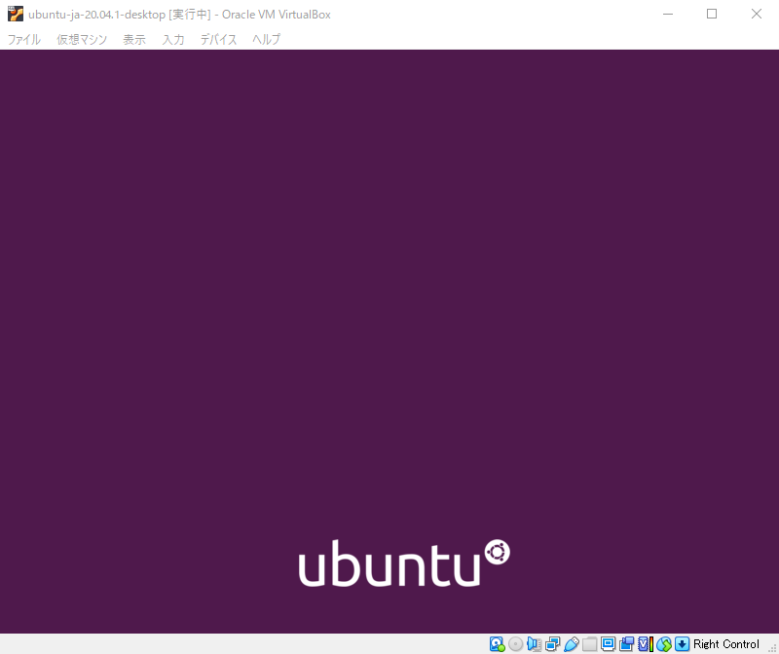This screenshot has height=654, width=779.
Task: Click the optical disc drive status icon
Action: 515,644
